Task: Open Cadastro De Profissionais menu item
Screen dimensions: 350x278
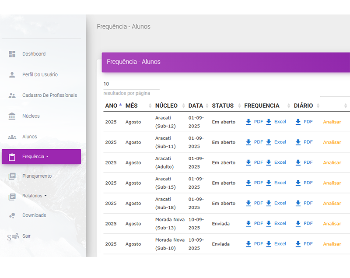Action: (x=49, y=95)
